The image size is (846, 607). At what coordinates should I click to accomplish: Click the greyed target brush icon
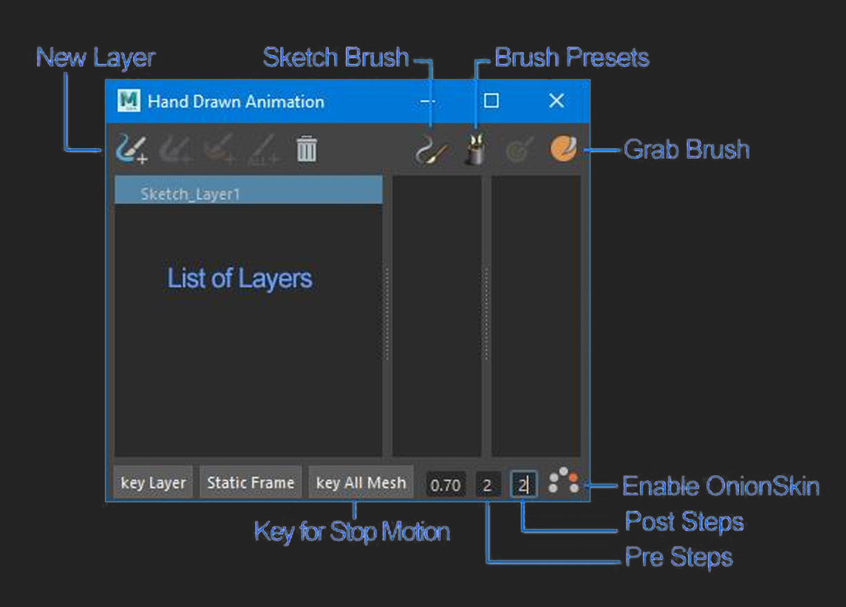(519, 150)
